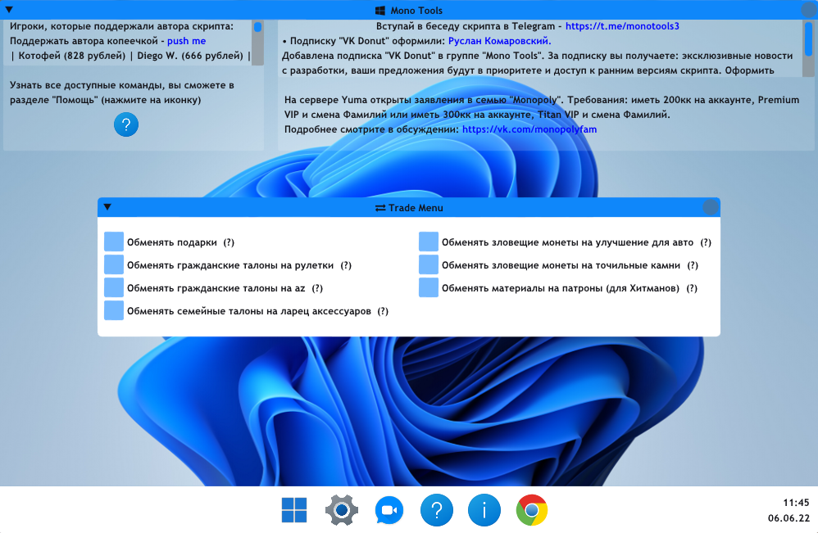Click the date "06.06.22" on the taskbar
This screenshot has width=818, height=533.
[788, 518]
